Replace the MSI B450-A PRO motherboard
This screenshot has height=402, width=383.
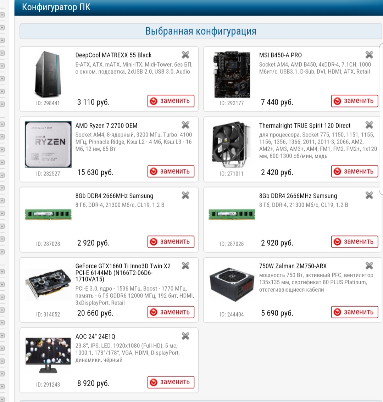pos(355,101)
